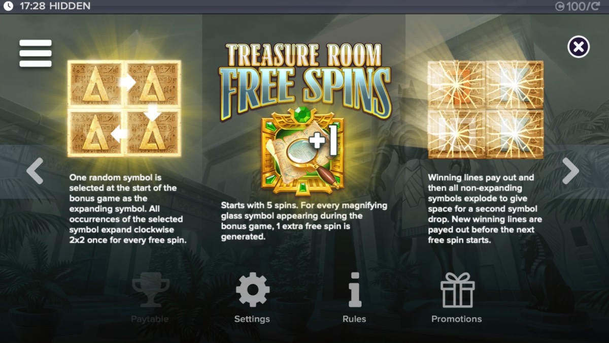Click the magnifying glass +1 symbol
The width and height of the screenshot is (609, 343).
[x=303, y=150]
